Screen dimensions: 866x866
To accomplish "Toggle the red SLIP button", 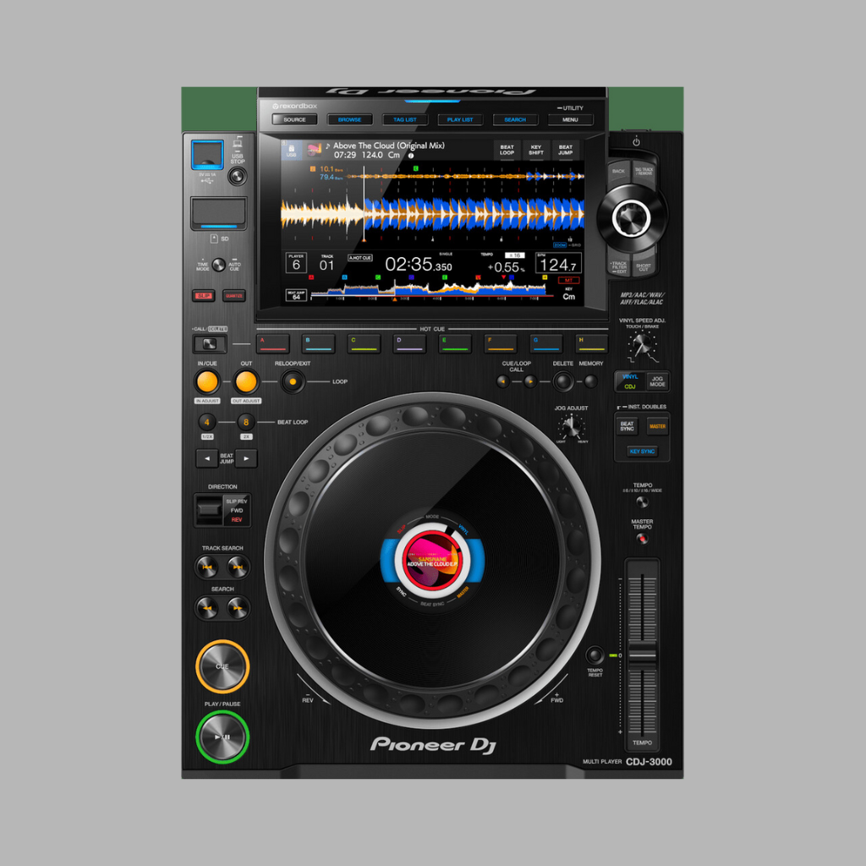I will pos(204,295).
